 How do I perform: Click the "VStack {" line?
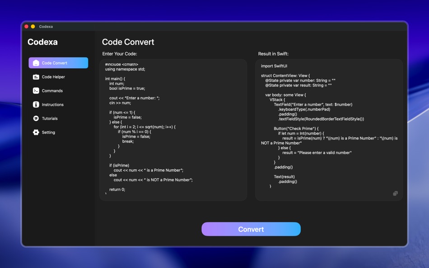pos(277,100)
